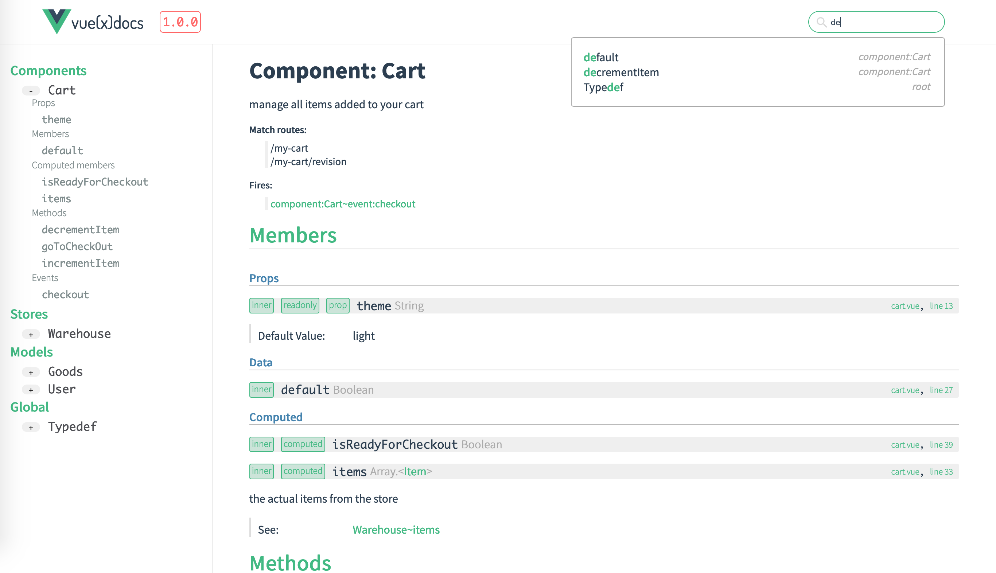
Task: Navigate to goToCheckOut method in sidebar
Action: (x=77, y=246)
